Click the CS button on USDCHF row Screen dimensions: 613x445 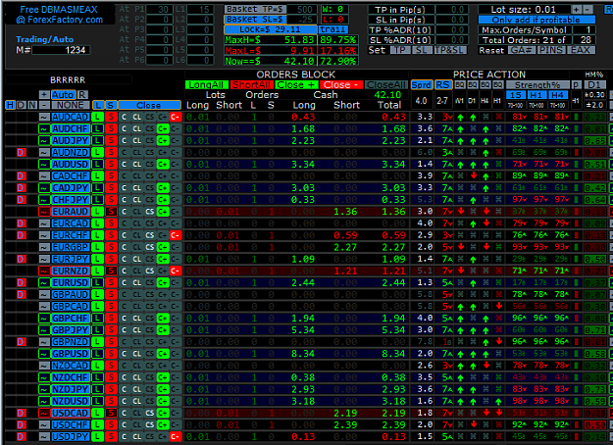click(x=150, y=424)
